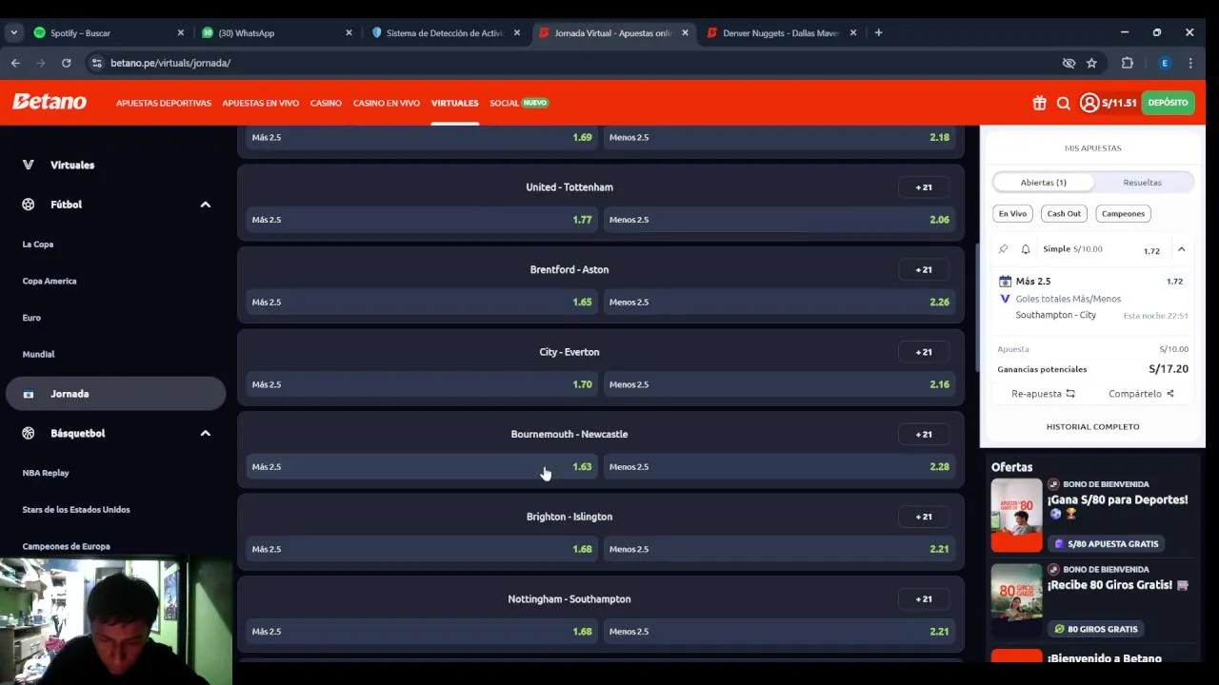Open Historial Completo link
This screenshot has width=1219, height=685.
click(1092, 427)
